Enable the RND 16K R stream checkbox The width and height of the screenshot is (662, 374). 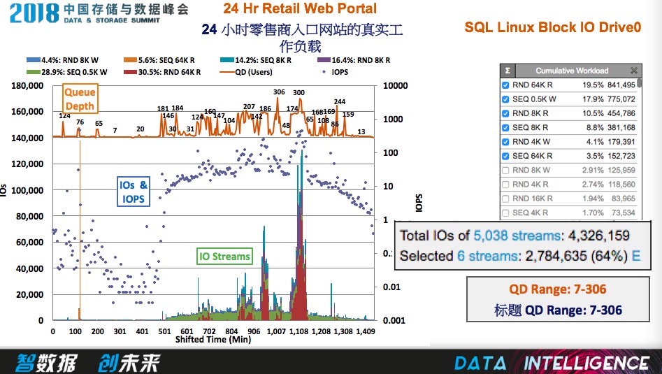(x=505, y=199)
